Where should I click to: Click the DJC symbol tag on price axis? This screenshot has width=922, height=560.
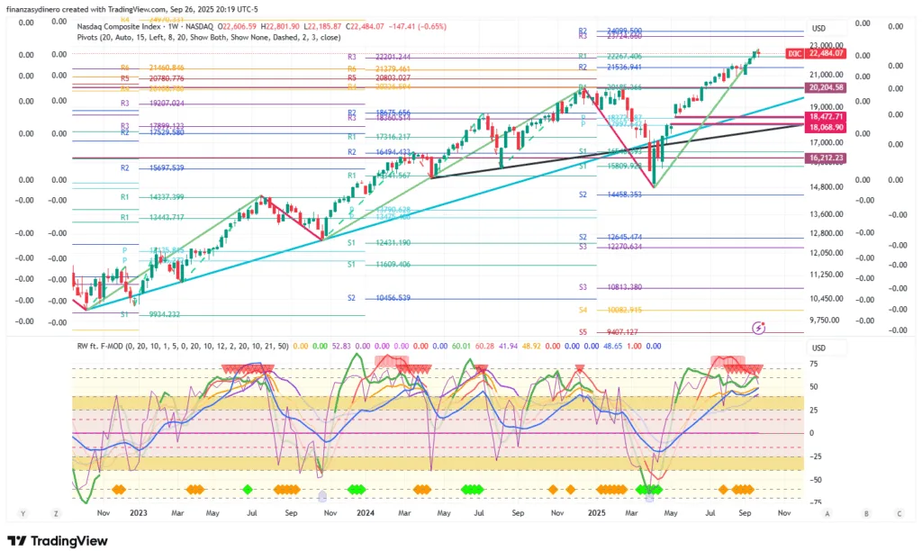coord(795,54)
